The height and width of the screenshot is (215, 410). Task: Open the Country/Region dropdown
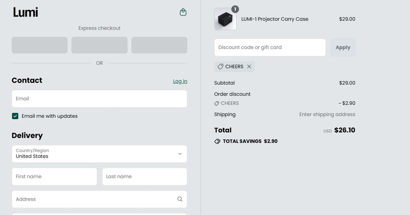pos(99,154)
